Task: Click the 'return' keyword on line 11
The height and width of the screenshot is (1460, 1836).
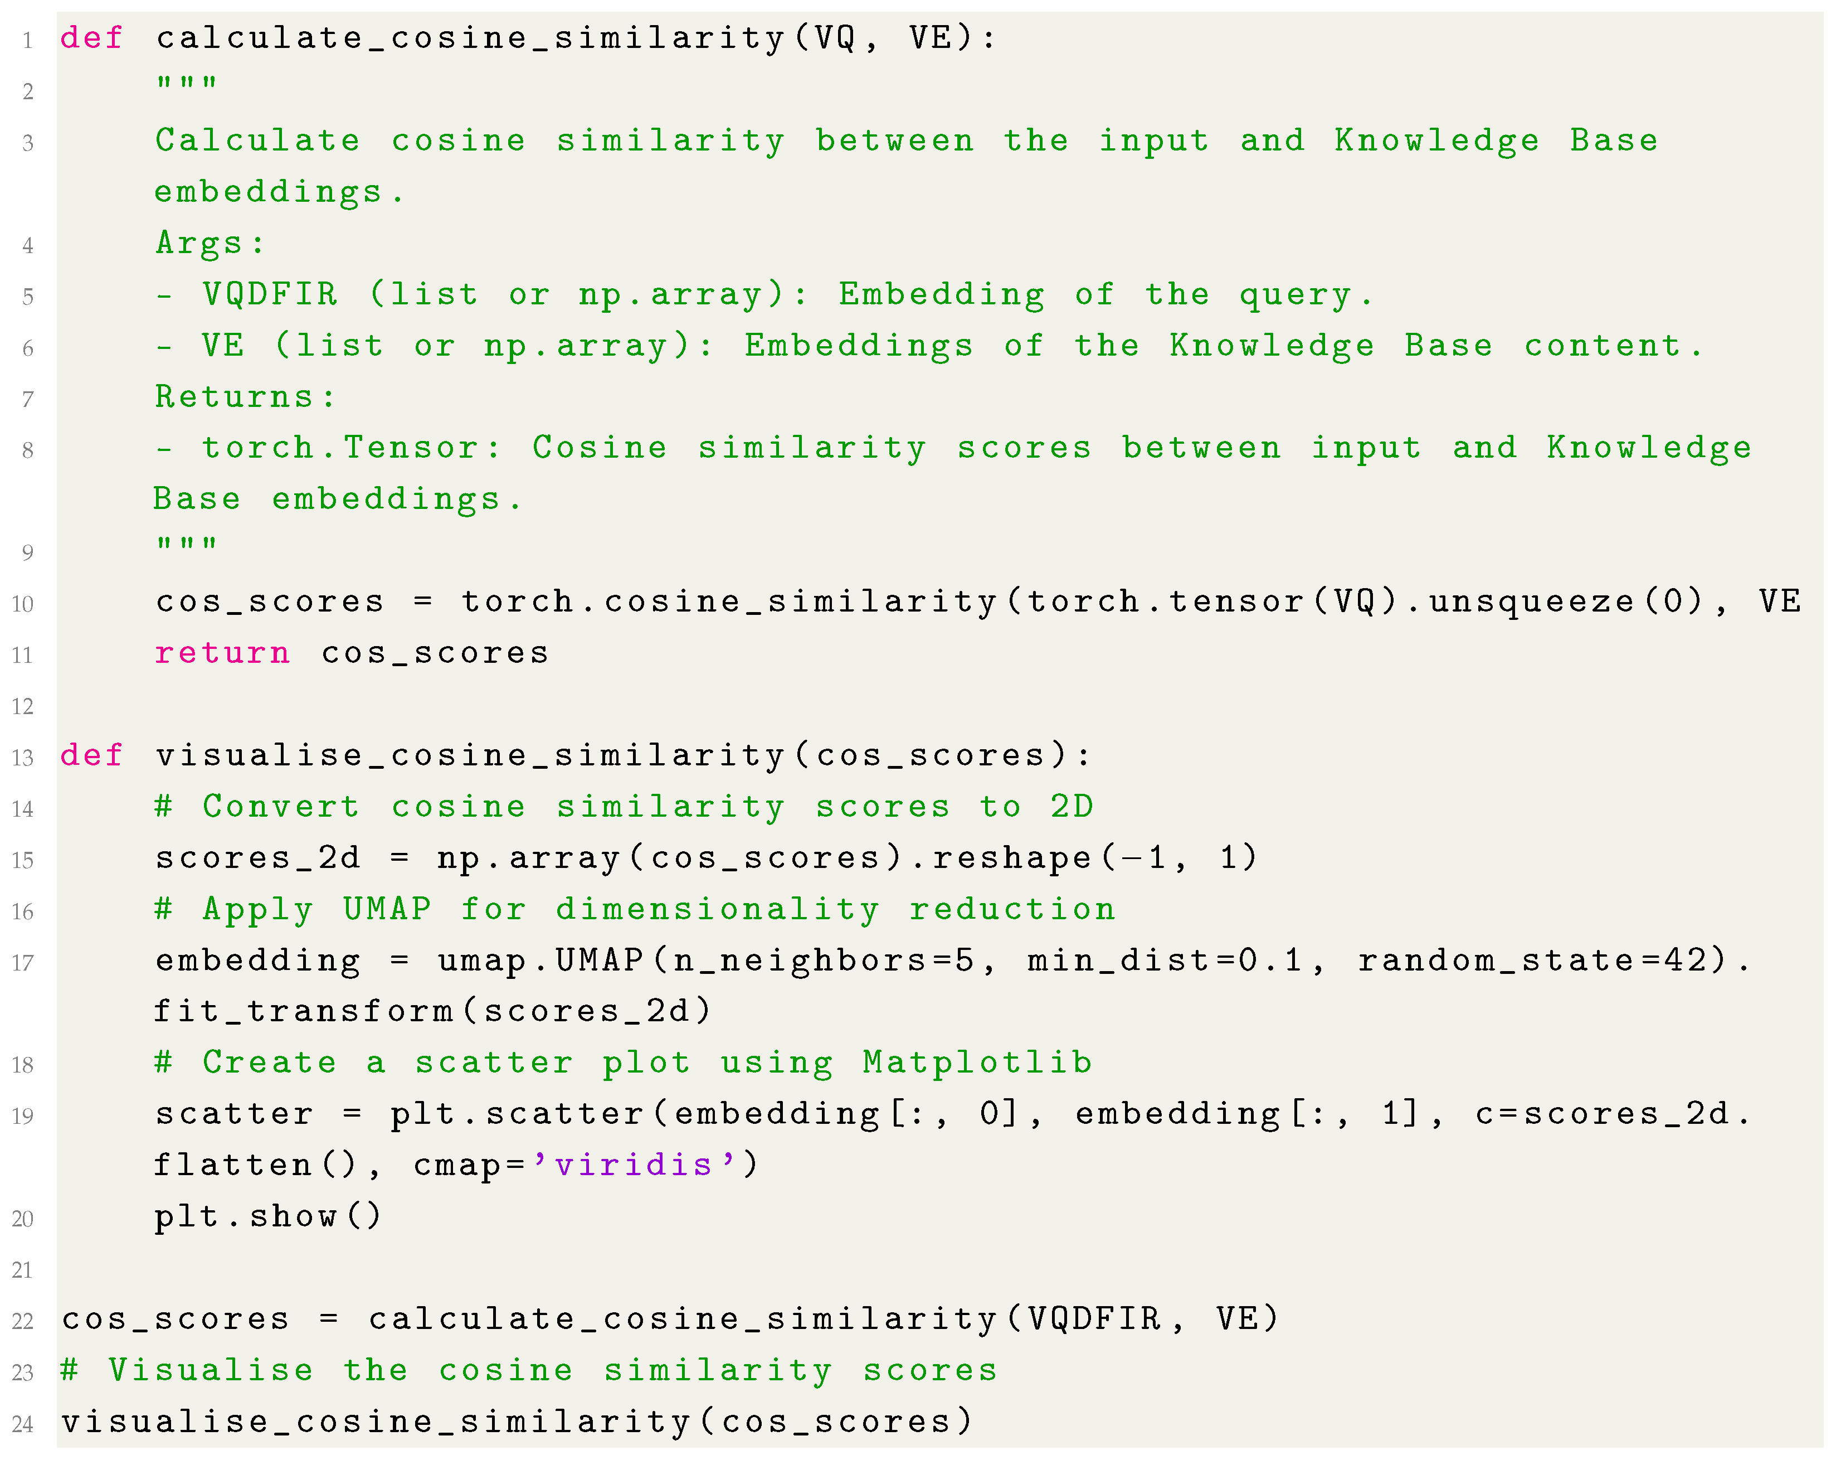Action: coord(222,653)
